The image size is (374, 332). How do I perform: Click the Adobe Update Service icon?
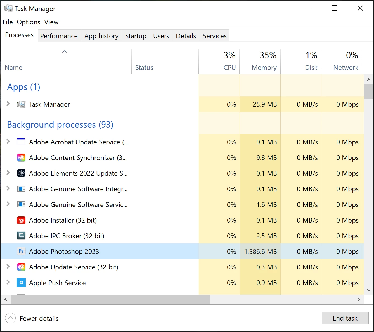21,267
